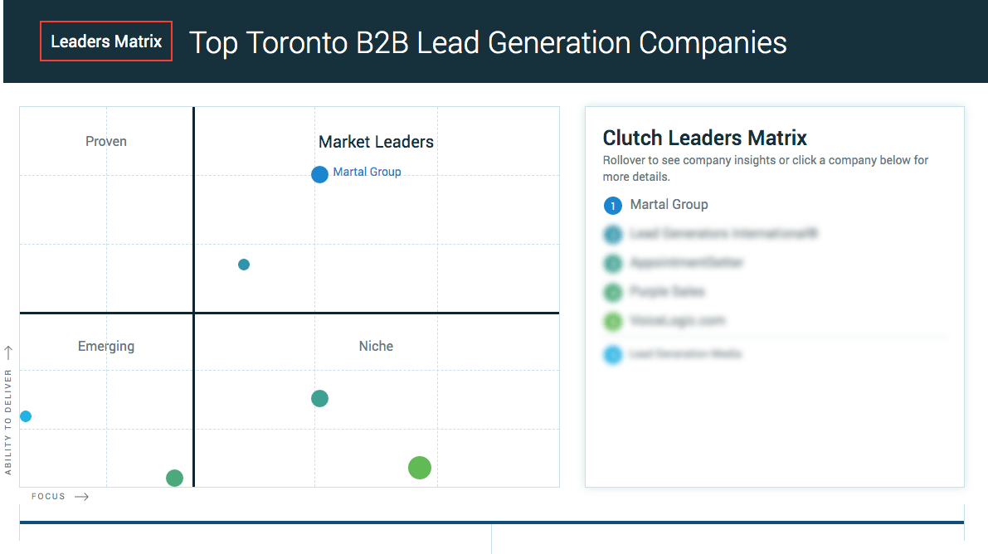This screenshot has width=988, height=554.
Task: Click the fourth green-circled company entry
Action: [654, 292]
